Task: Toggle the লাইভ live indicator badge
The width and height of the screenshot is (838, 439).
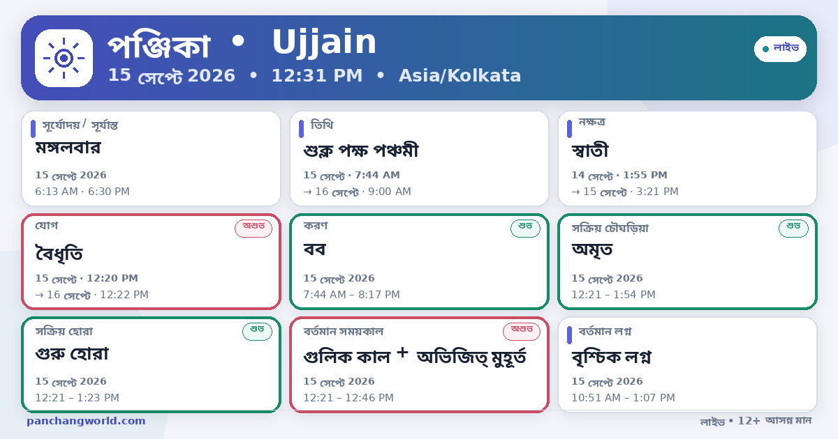Action: [x=780, y=49]
